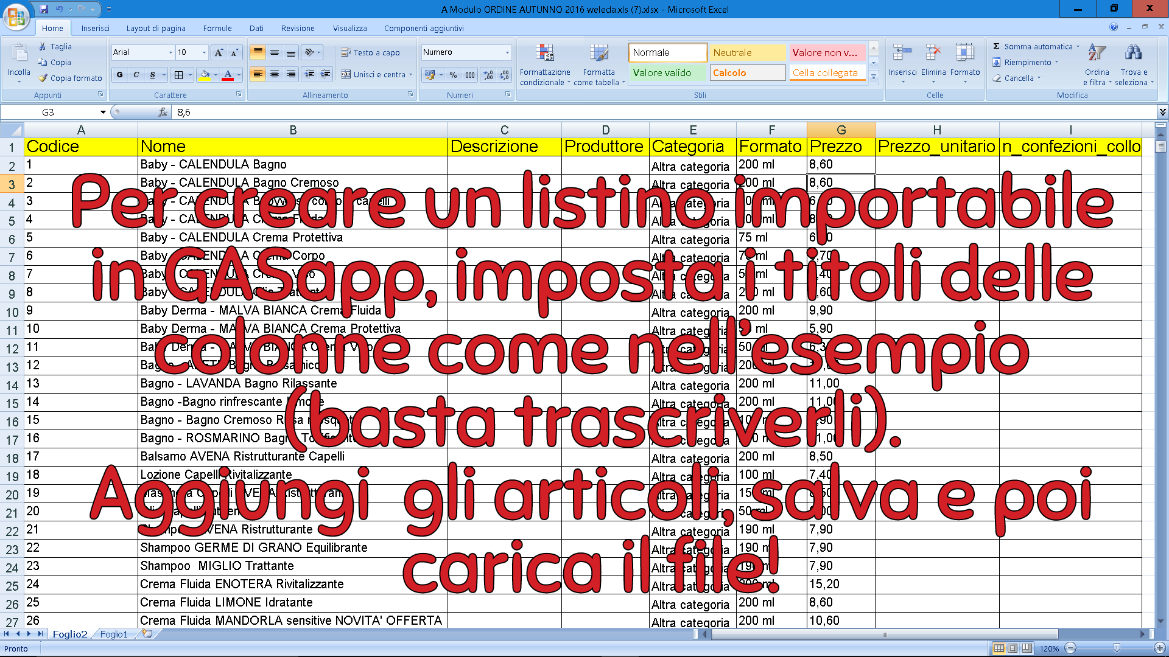Viewport: 1169px width, 657px height.
Task: Expand the font size selector
Action: 200,52
